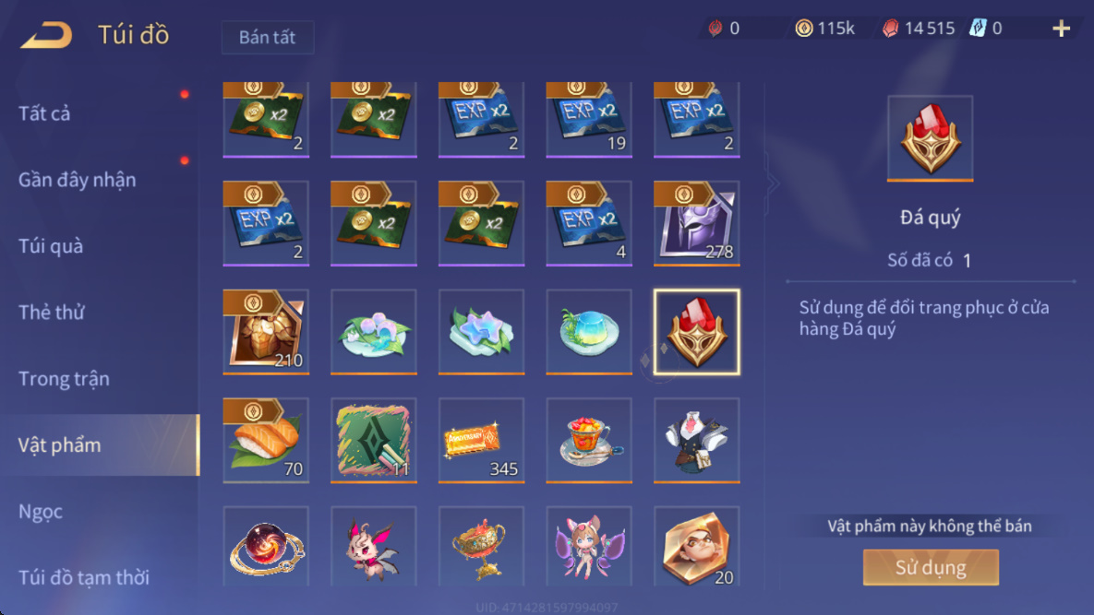The width and height of the screenshot is (1094, 615).
Task: Switch to the Gần đây nhận tab
Action: (x=77, y=180)
